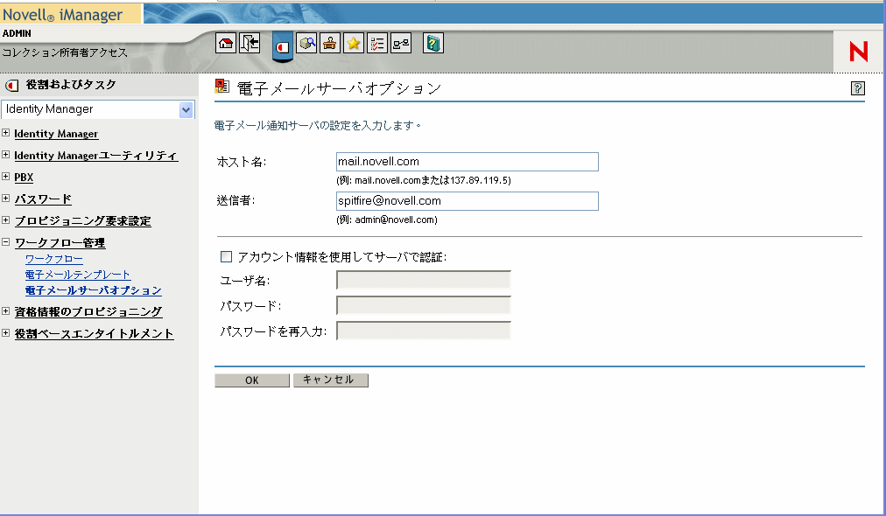Open the ワークフロー task link
Image resolution: width=886 pixels, height=516 pixels.
click(54, 259)
